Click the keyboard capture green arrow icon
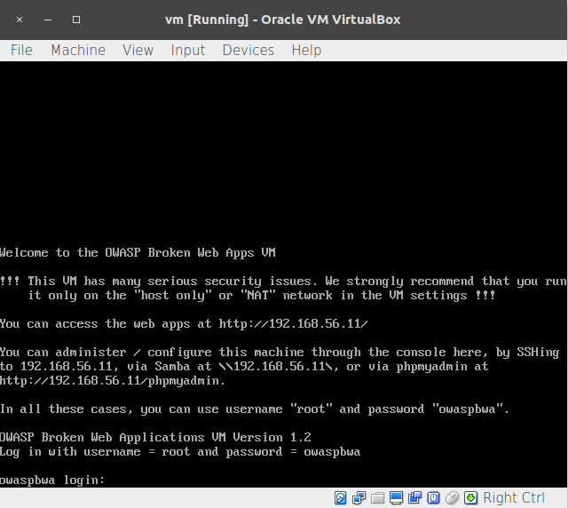This screenshot has width=568, height=508. point(470,498)
